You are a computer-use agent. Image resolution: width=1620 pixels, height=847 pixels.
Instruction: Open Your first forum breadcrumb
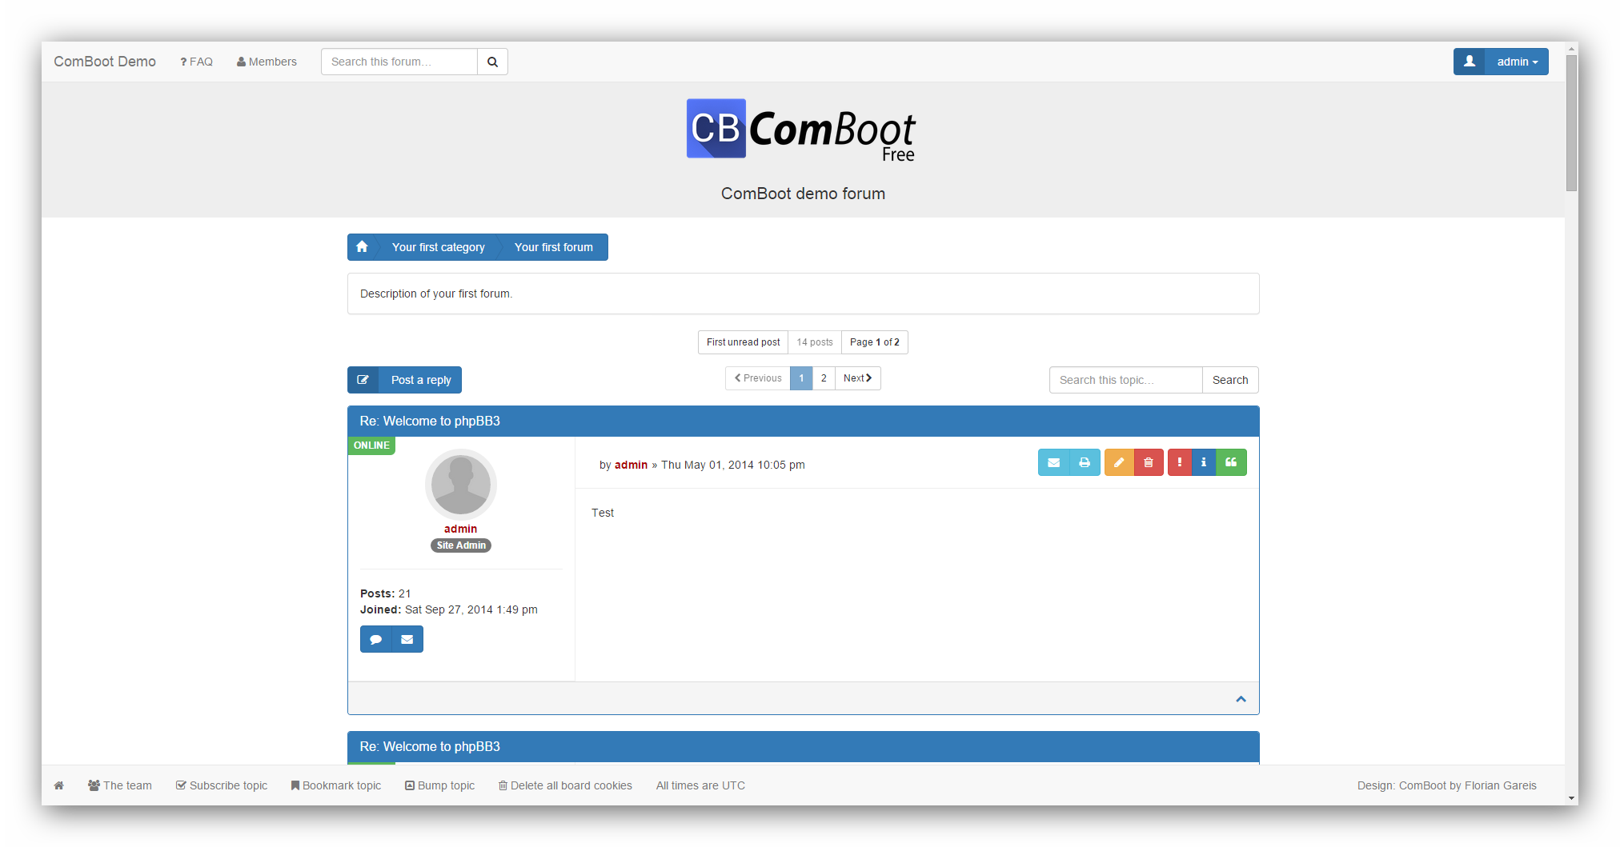[x=554, y=247]
